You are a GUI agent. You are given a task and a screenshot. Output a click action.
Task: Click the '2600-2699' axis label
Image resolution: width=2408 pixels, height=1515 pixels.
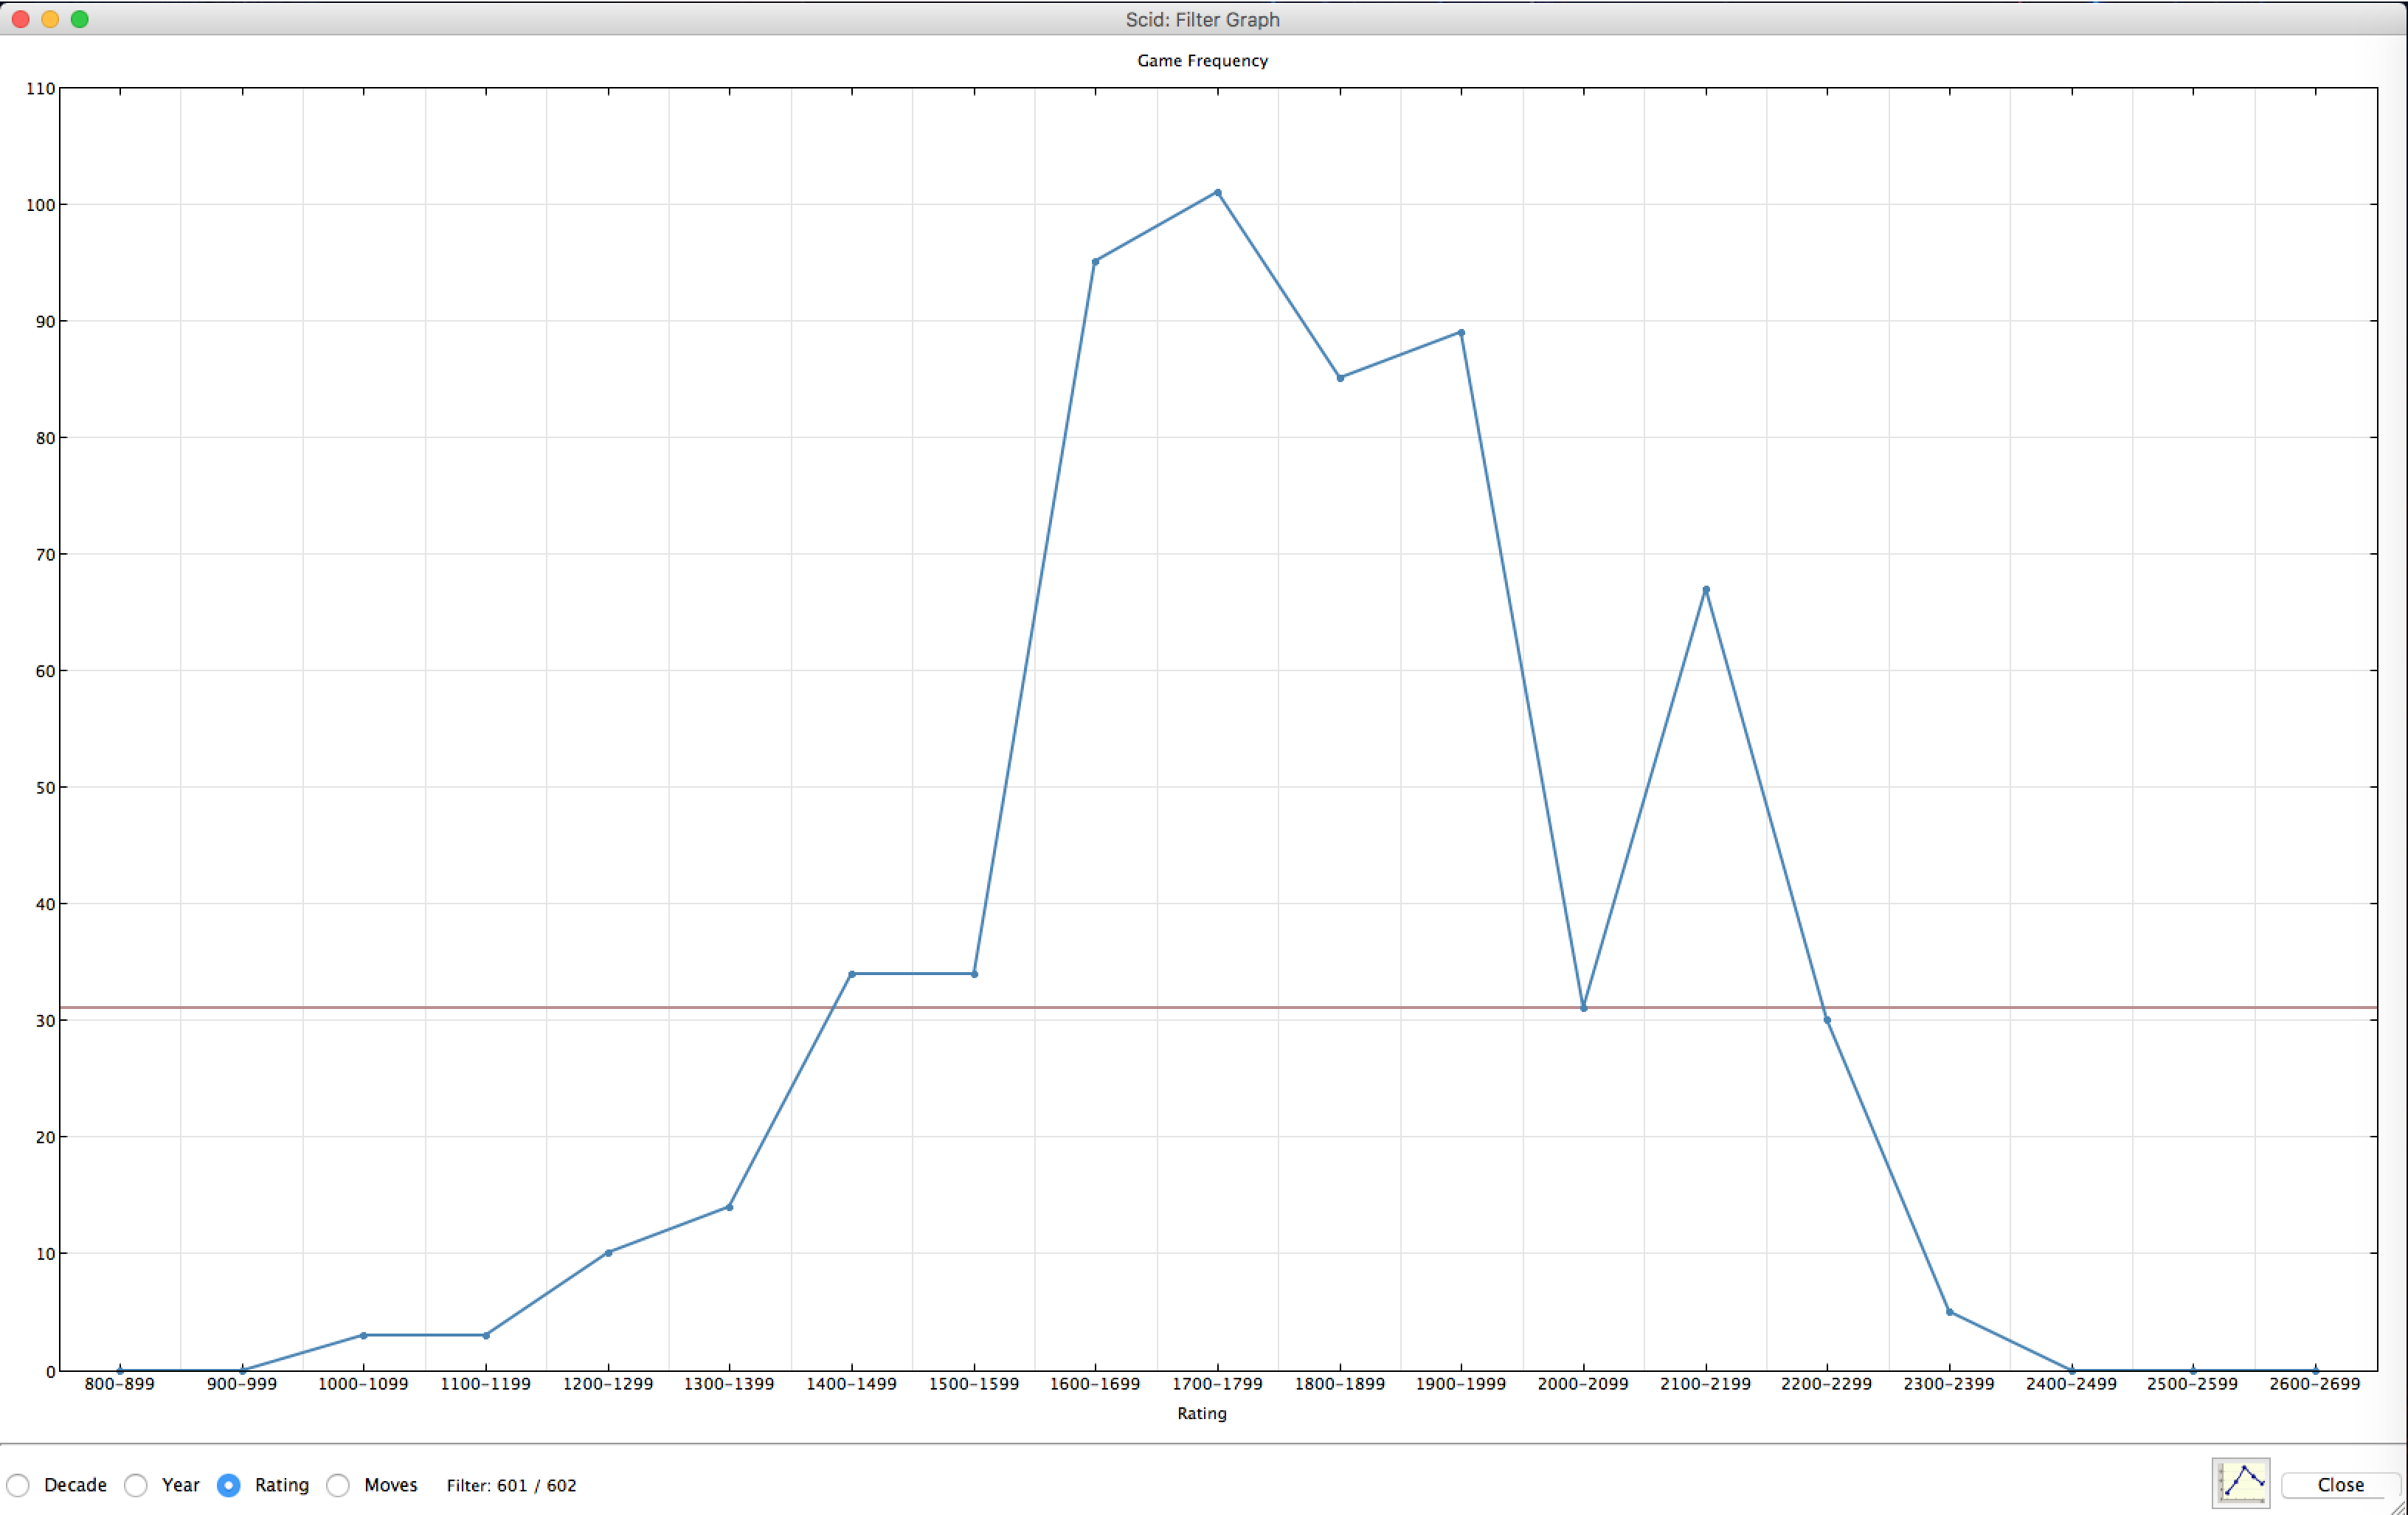coord(2315,1384)
